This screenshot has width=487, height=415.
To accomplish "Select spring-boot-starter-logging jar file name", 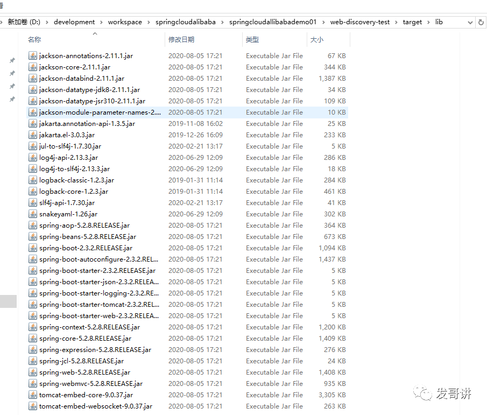I will coord(99,293).
